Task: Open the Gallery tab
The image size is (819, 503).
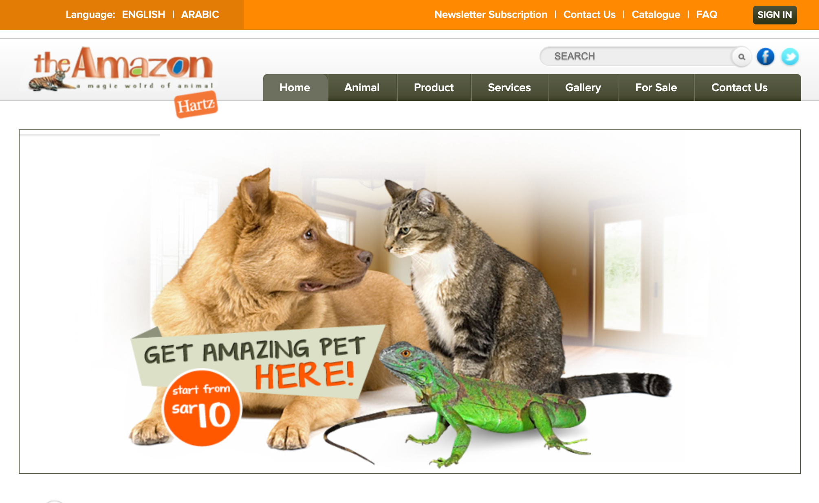Action: click(583, 87)
